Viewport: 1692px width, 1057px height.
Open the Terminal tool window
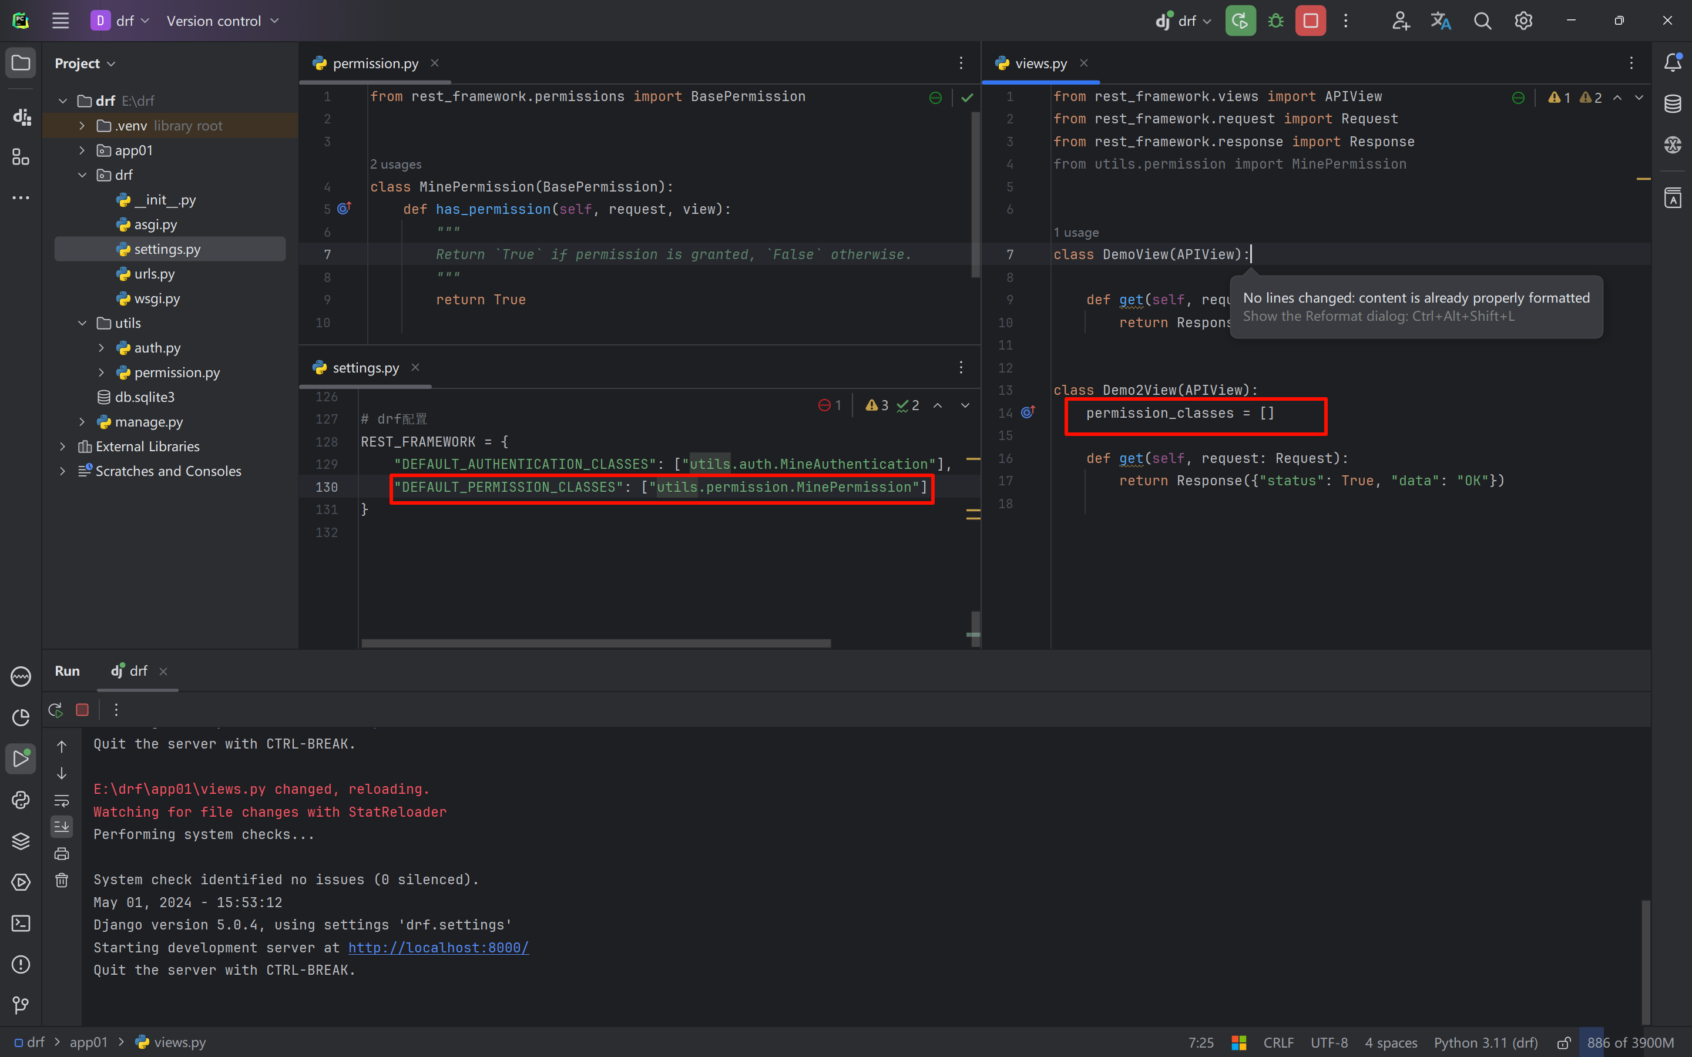(21, 924)
